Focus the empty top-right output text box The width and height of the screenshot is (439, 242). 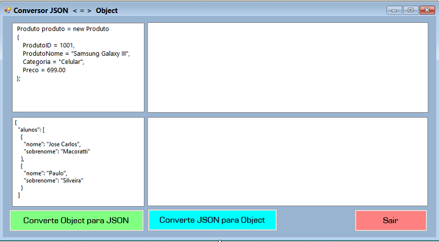(x=288, y=68)
